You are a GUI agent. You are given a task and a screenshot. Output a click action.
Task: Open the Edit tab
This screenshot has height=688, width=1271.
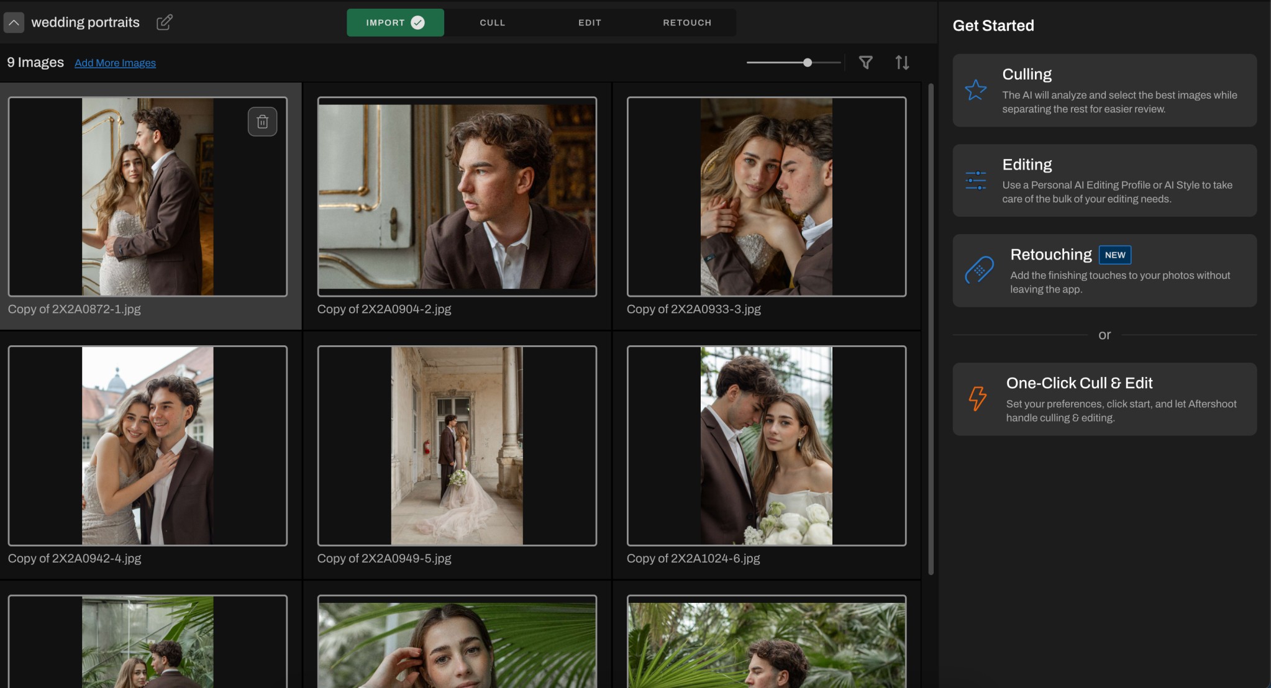point(590,22)
